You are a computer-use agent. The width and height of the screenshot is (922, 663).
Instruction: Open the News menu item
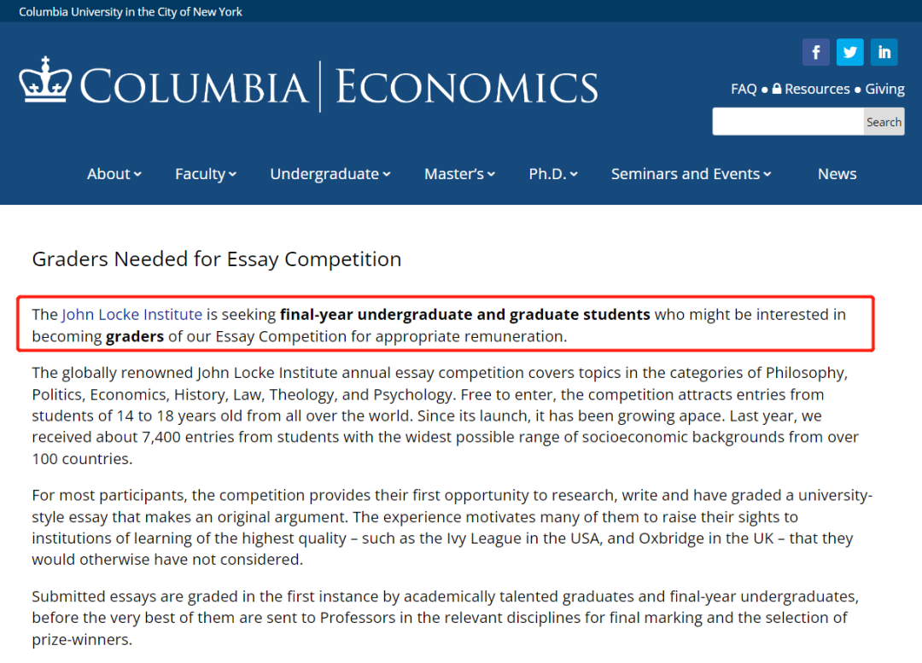[x=837, y=174]
